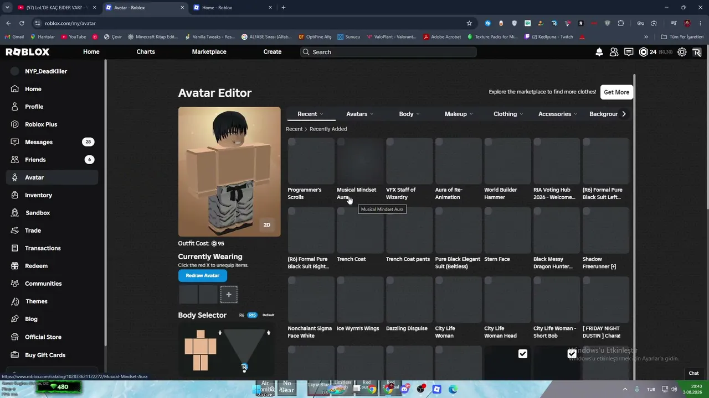This screenshot has height=398, width=709.
Task: Select the Ice Wyrm's Wings item thumbnail
Action: pyautogui.click(x=360, y=300)
